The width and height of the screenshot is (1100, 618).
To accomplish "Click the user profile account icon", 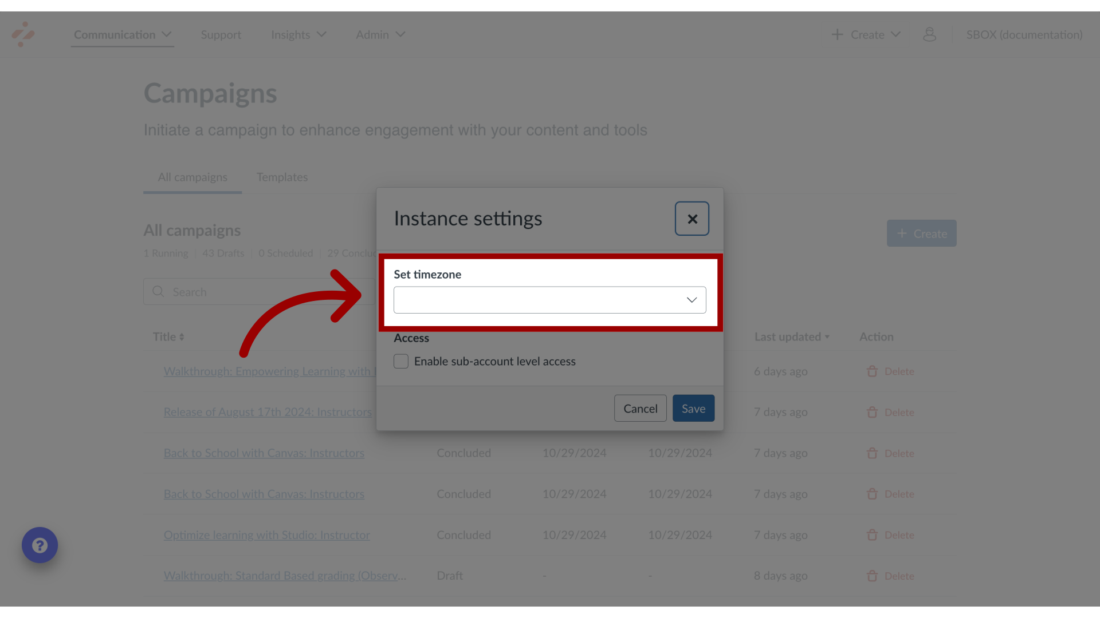I will pos(929,34).
